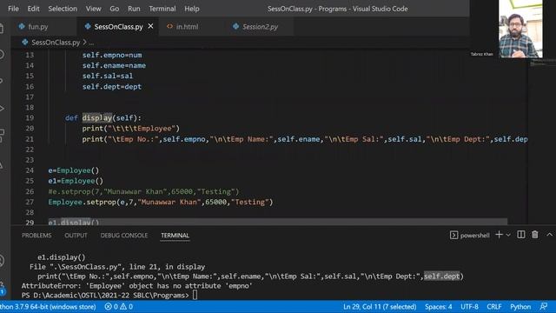Click the commented setprop line 26
Viewport: 556px width, 313px height.
143,191
